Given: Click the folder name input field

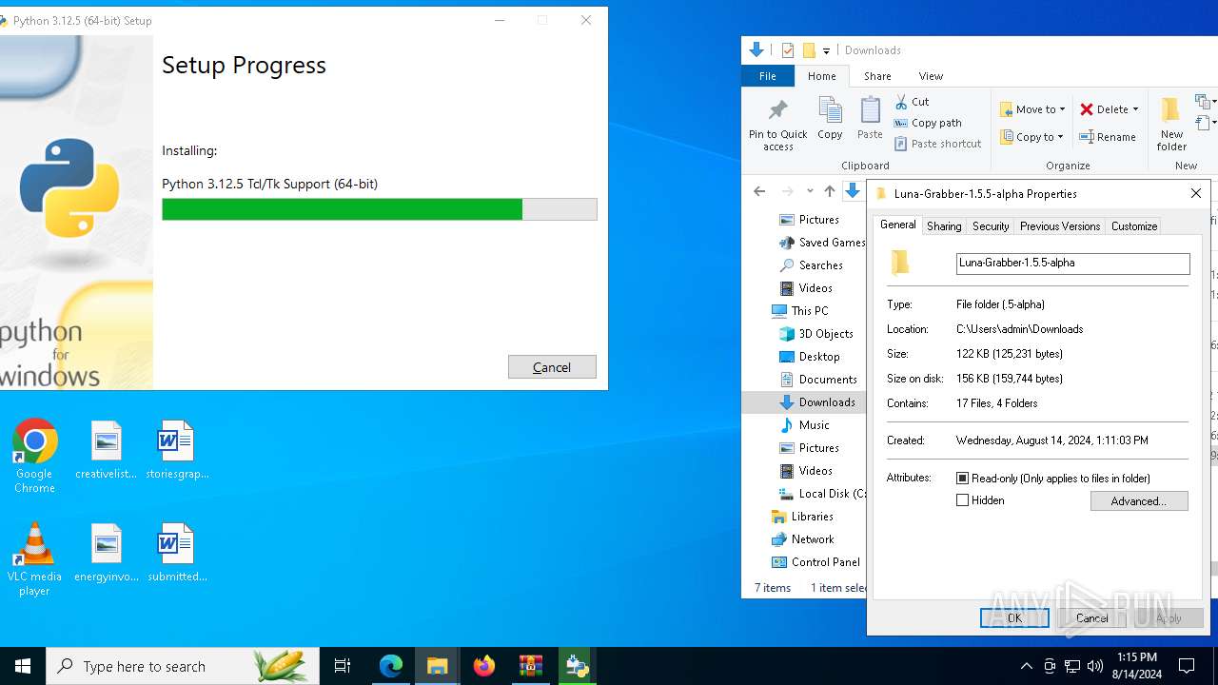Looking at the screenshot, I should 1072,264.
